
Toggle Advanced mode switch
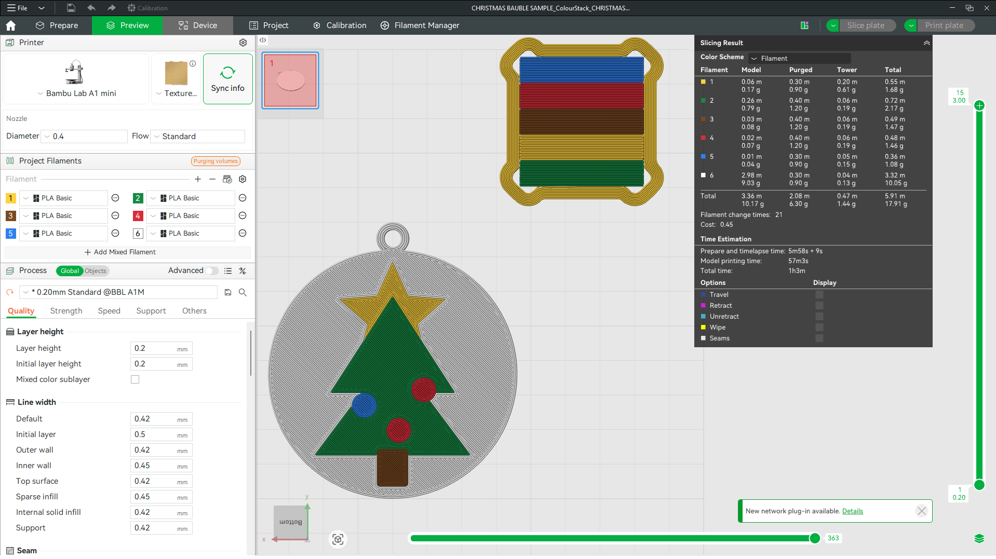pyautogui.click(x=211, y=271)
